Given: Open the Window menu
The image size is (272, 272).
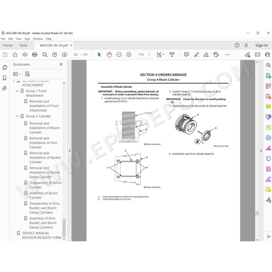Looking at the screenshot, I should (x=38, y=39).
